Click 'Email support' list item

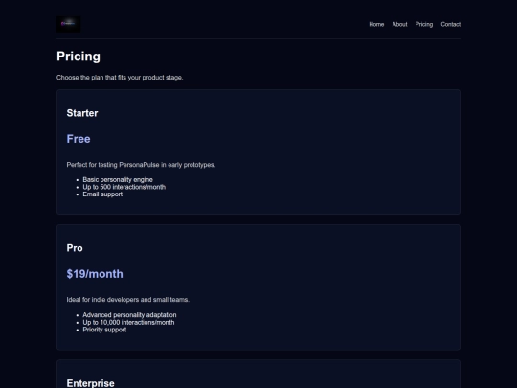coord(102,194)
